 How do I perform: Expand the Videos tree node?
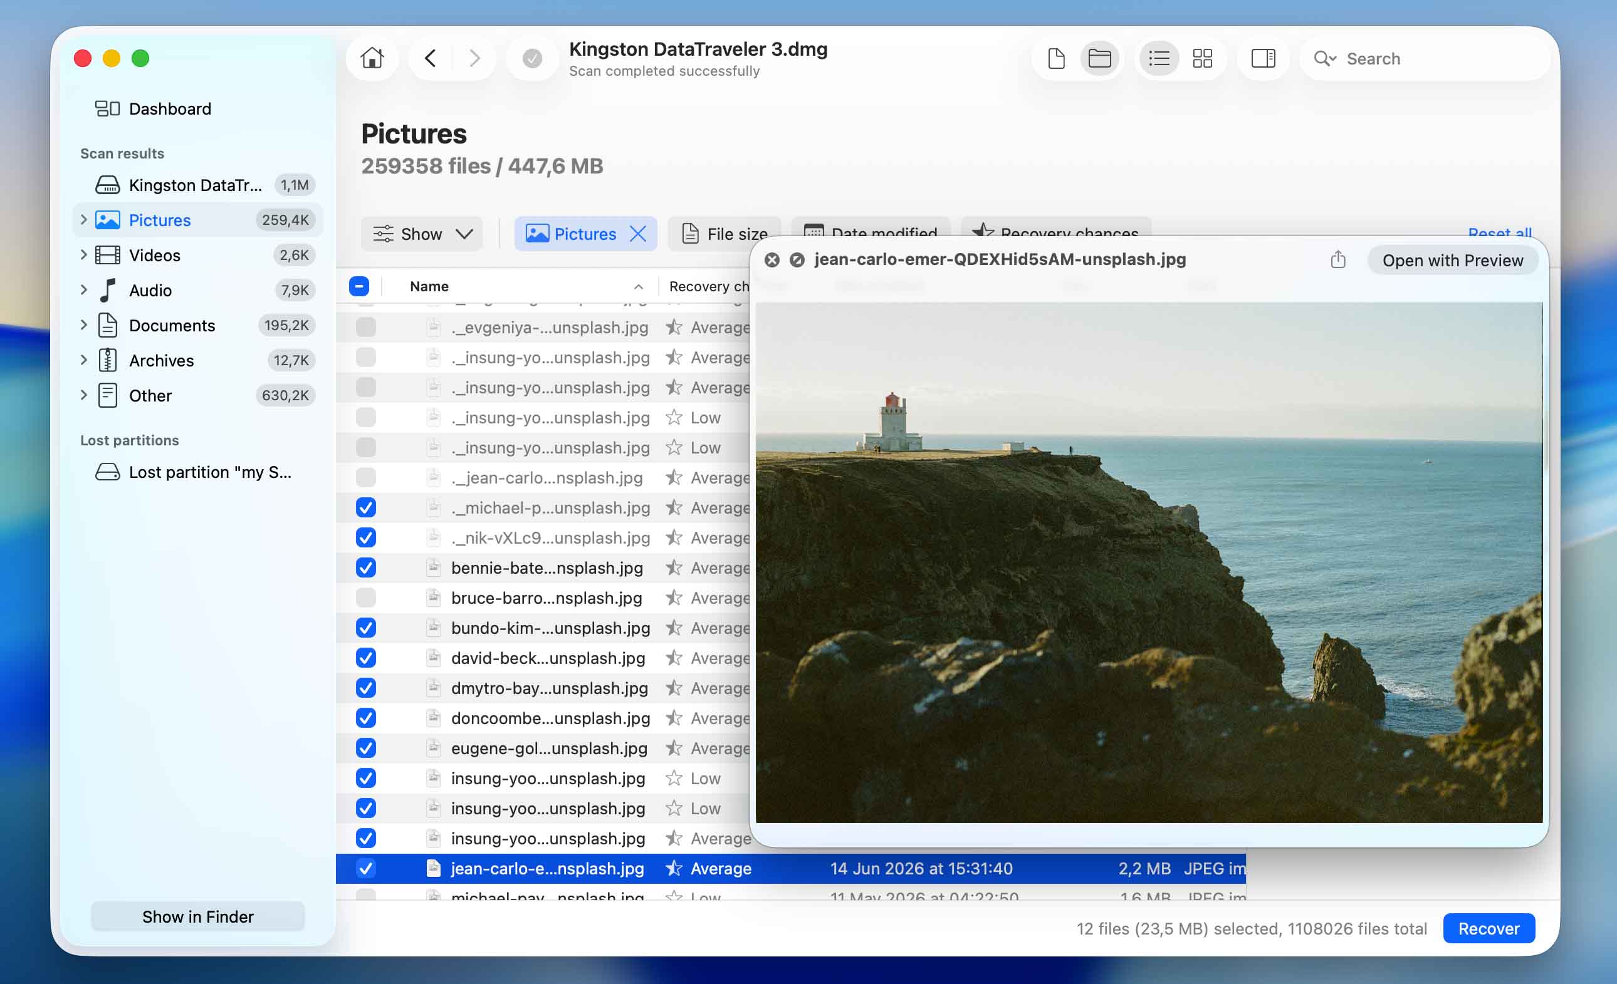pos(83,254)
